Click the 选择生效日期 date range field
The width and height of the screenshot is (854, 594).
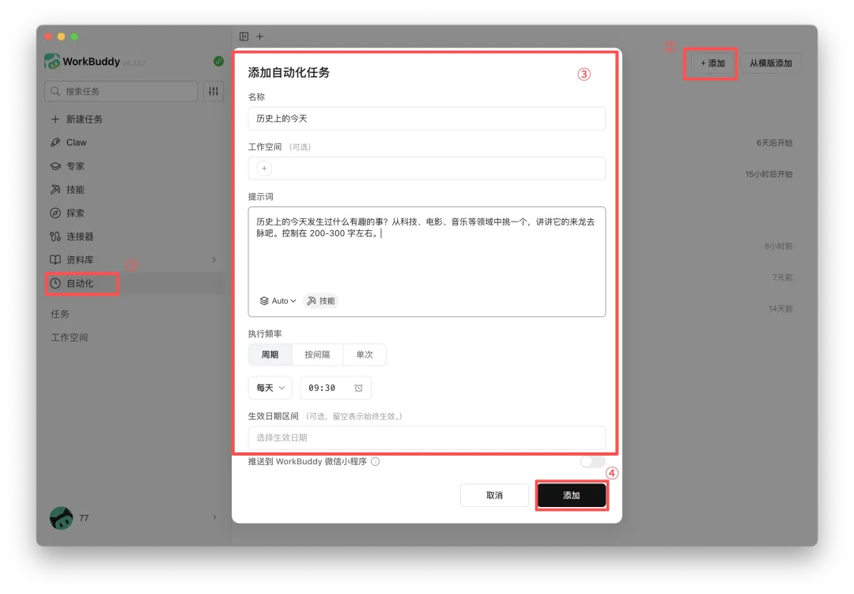427,437
